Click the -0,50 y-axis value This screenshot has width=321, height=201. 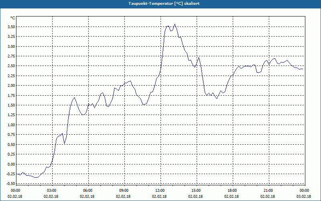tap(11, 184)
